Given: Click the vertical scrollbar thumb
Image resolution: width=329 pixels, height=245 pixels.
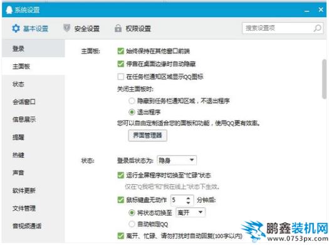Looking at the screenshot, I should tap(324, 79).
